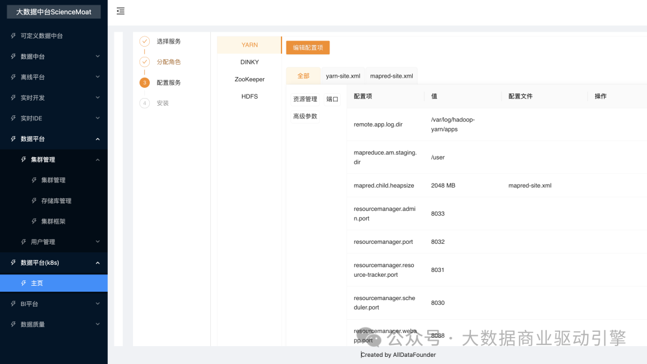
Task: Click the icon beside 离线平台
Action: point(14,77)
